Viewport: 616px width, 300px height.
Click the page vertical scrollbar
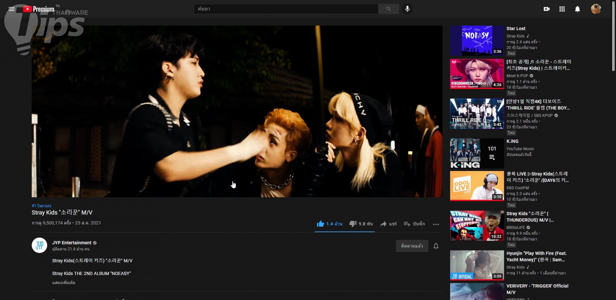point(613,36)
